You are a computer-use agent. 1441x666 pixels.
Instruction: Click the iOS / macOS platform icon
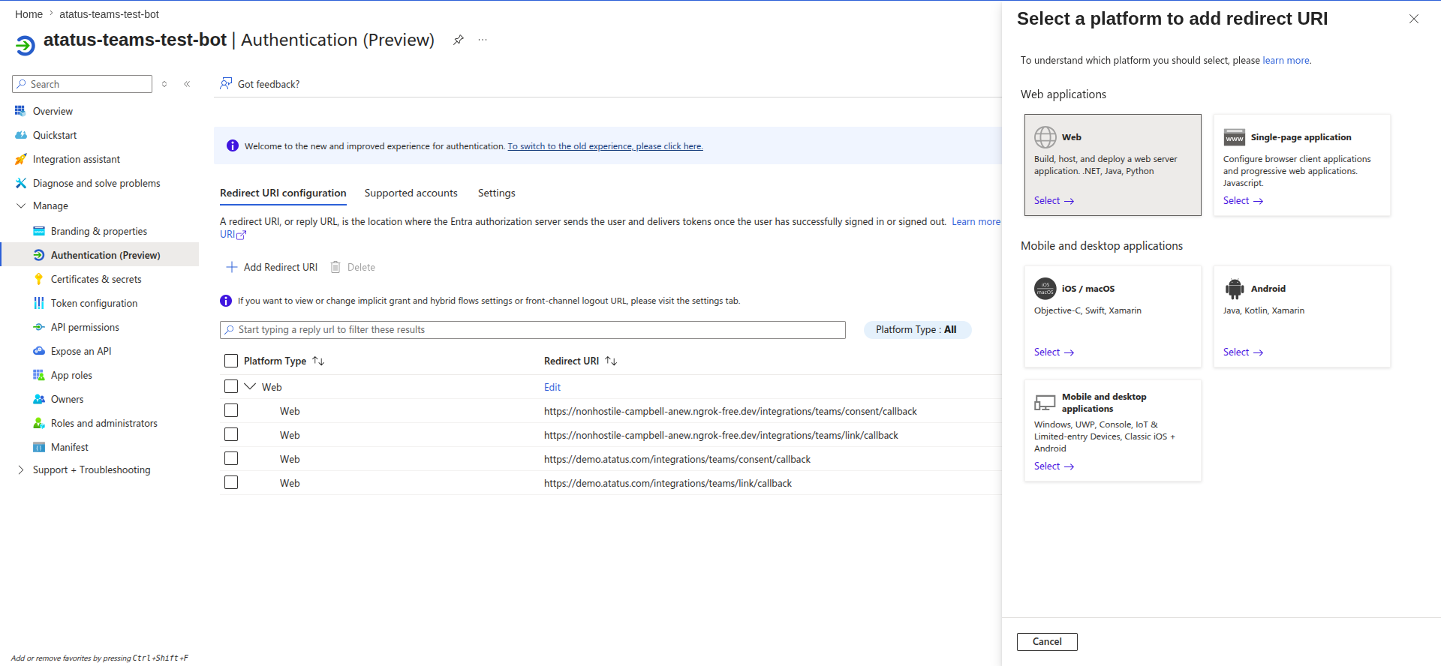click(x=1045, y=289)
